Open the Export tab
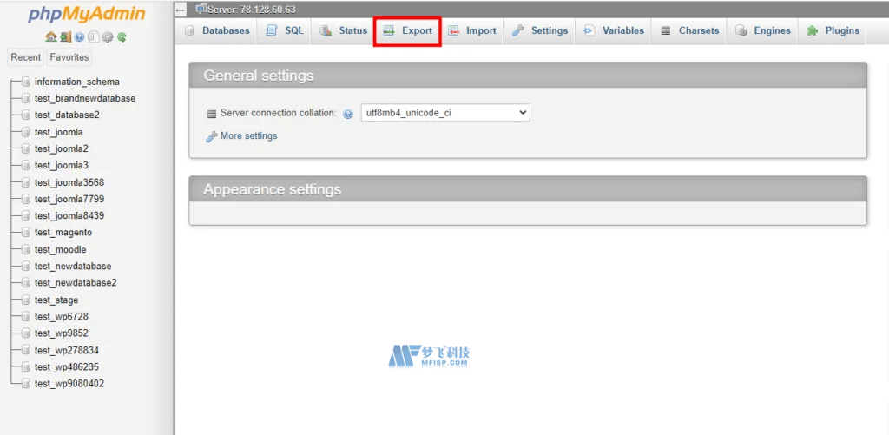 click(x=407, y=30)
